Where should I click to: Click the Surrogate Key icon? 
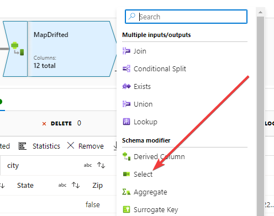[x=127, y=209]
